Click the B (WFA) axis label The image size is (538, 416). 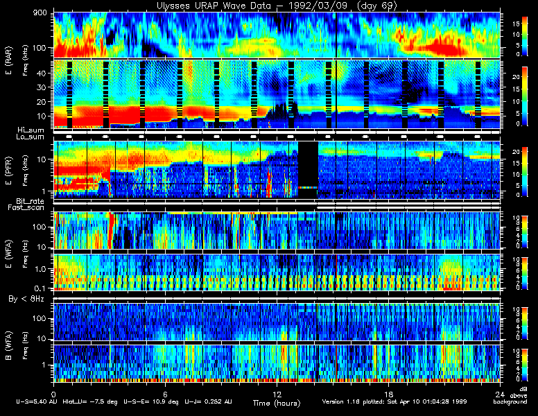(x=8, y=346)
